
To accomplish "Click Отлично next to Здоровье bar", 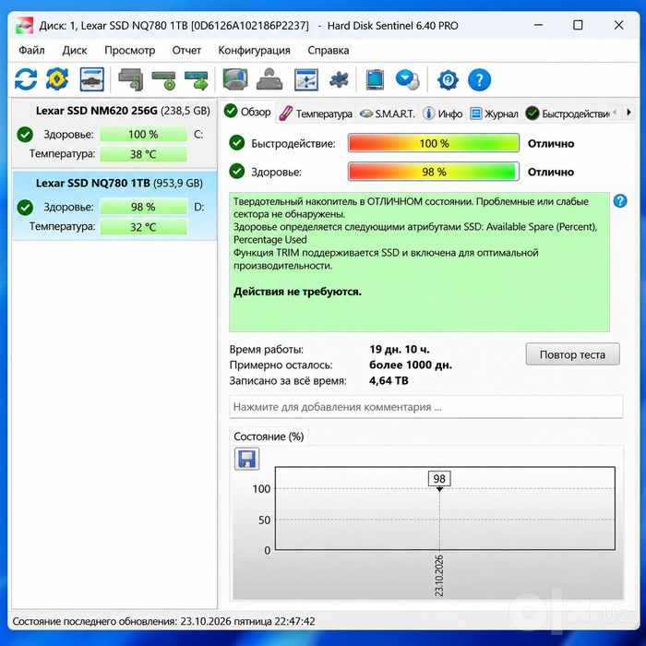I will click(x=551, y=172).
